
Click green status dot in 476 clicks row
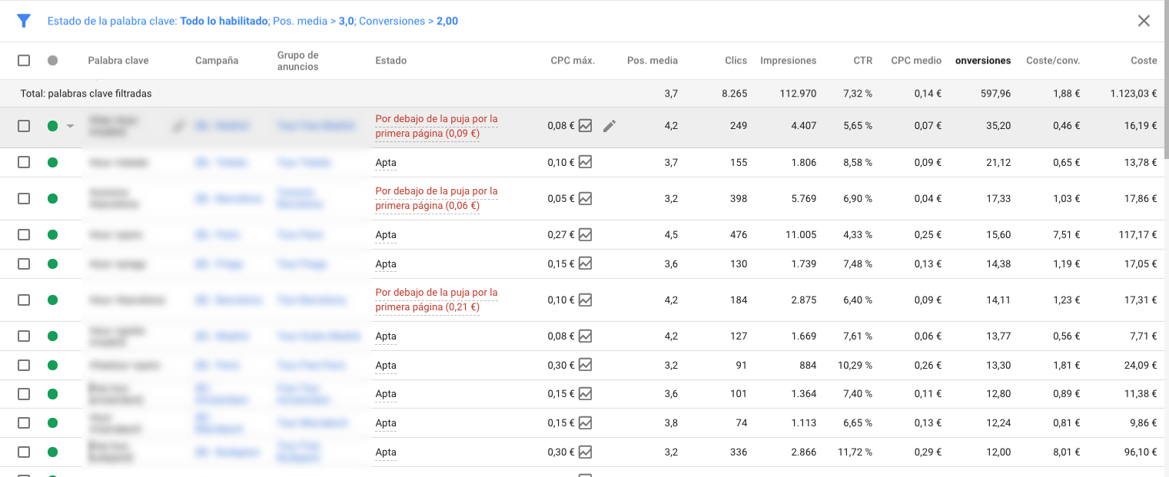point(52,234)
